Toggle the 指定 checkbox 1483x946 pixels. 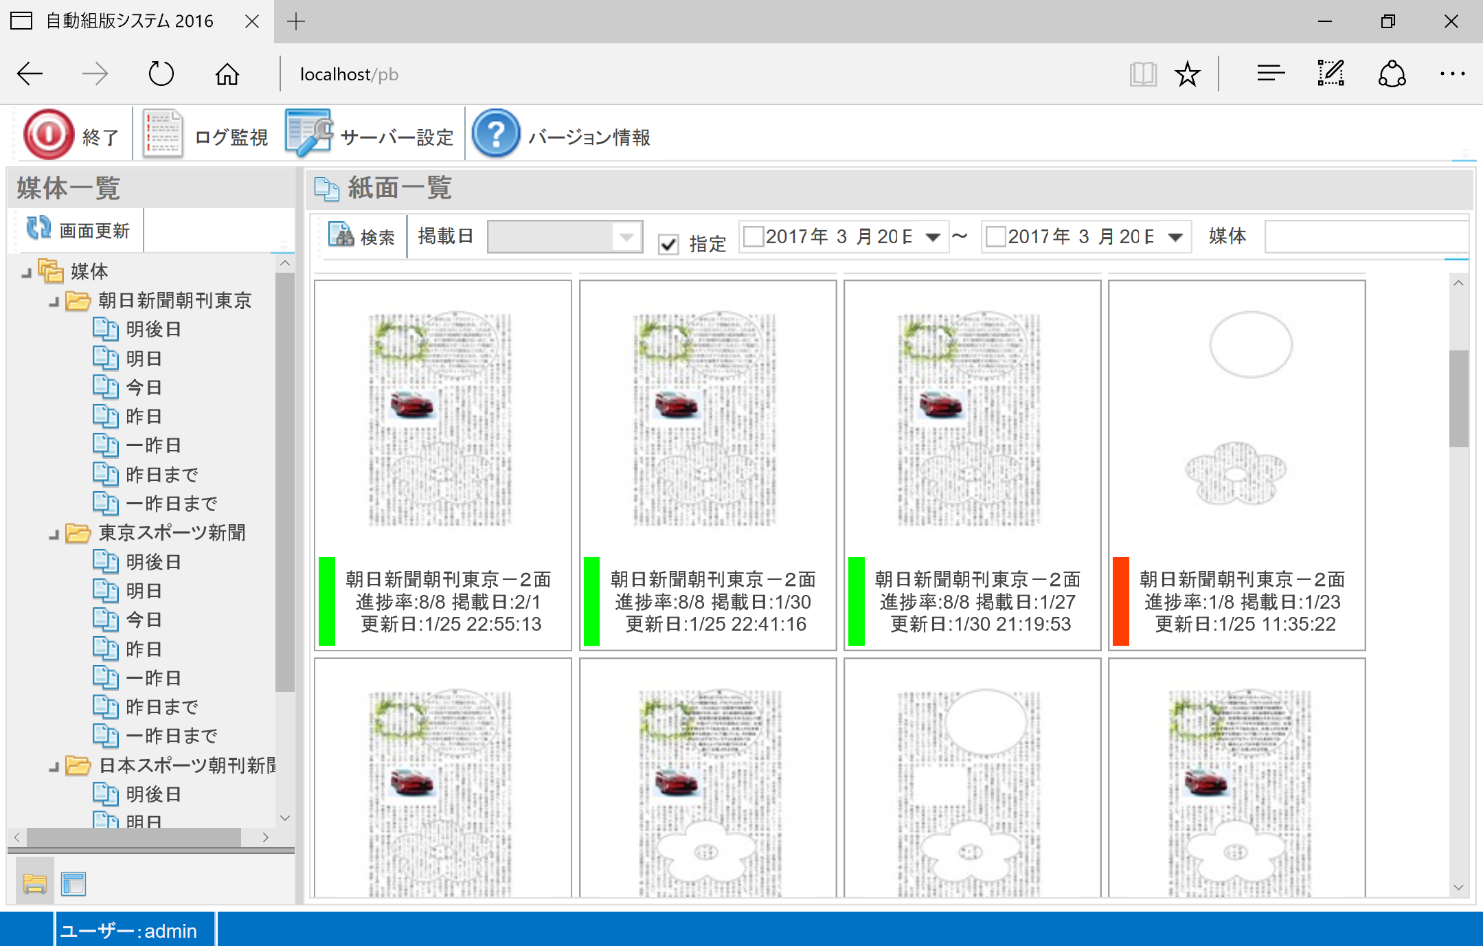tap(668, 244)
